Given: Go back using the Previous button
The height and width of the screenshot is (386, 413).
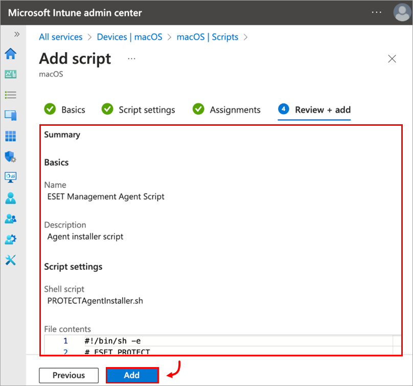Looking at the screenshot, I should 68,375.
